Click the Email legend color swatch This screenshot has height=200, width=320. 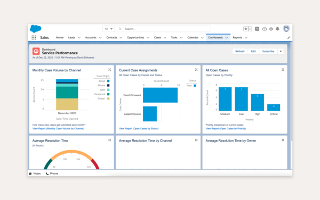[x=108, y=81]
